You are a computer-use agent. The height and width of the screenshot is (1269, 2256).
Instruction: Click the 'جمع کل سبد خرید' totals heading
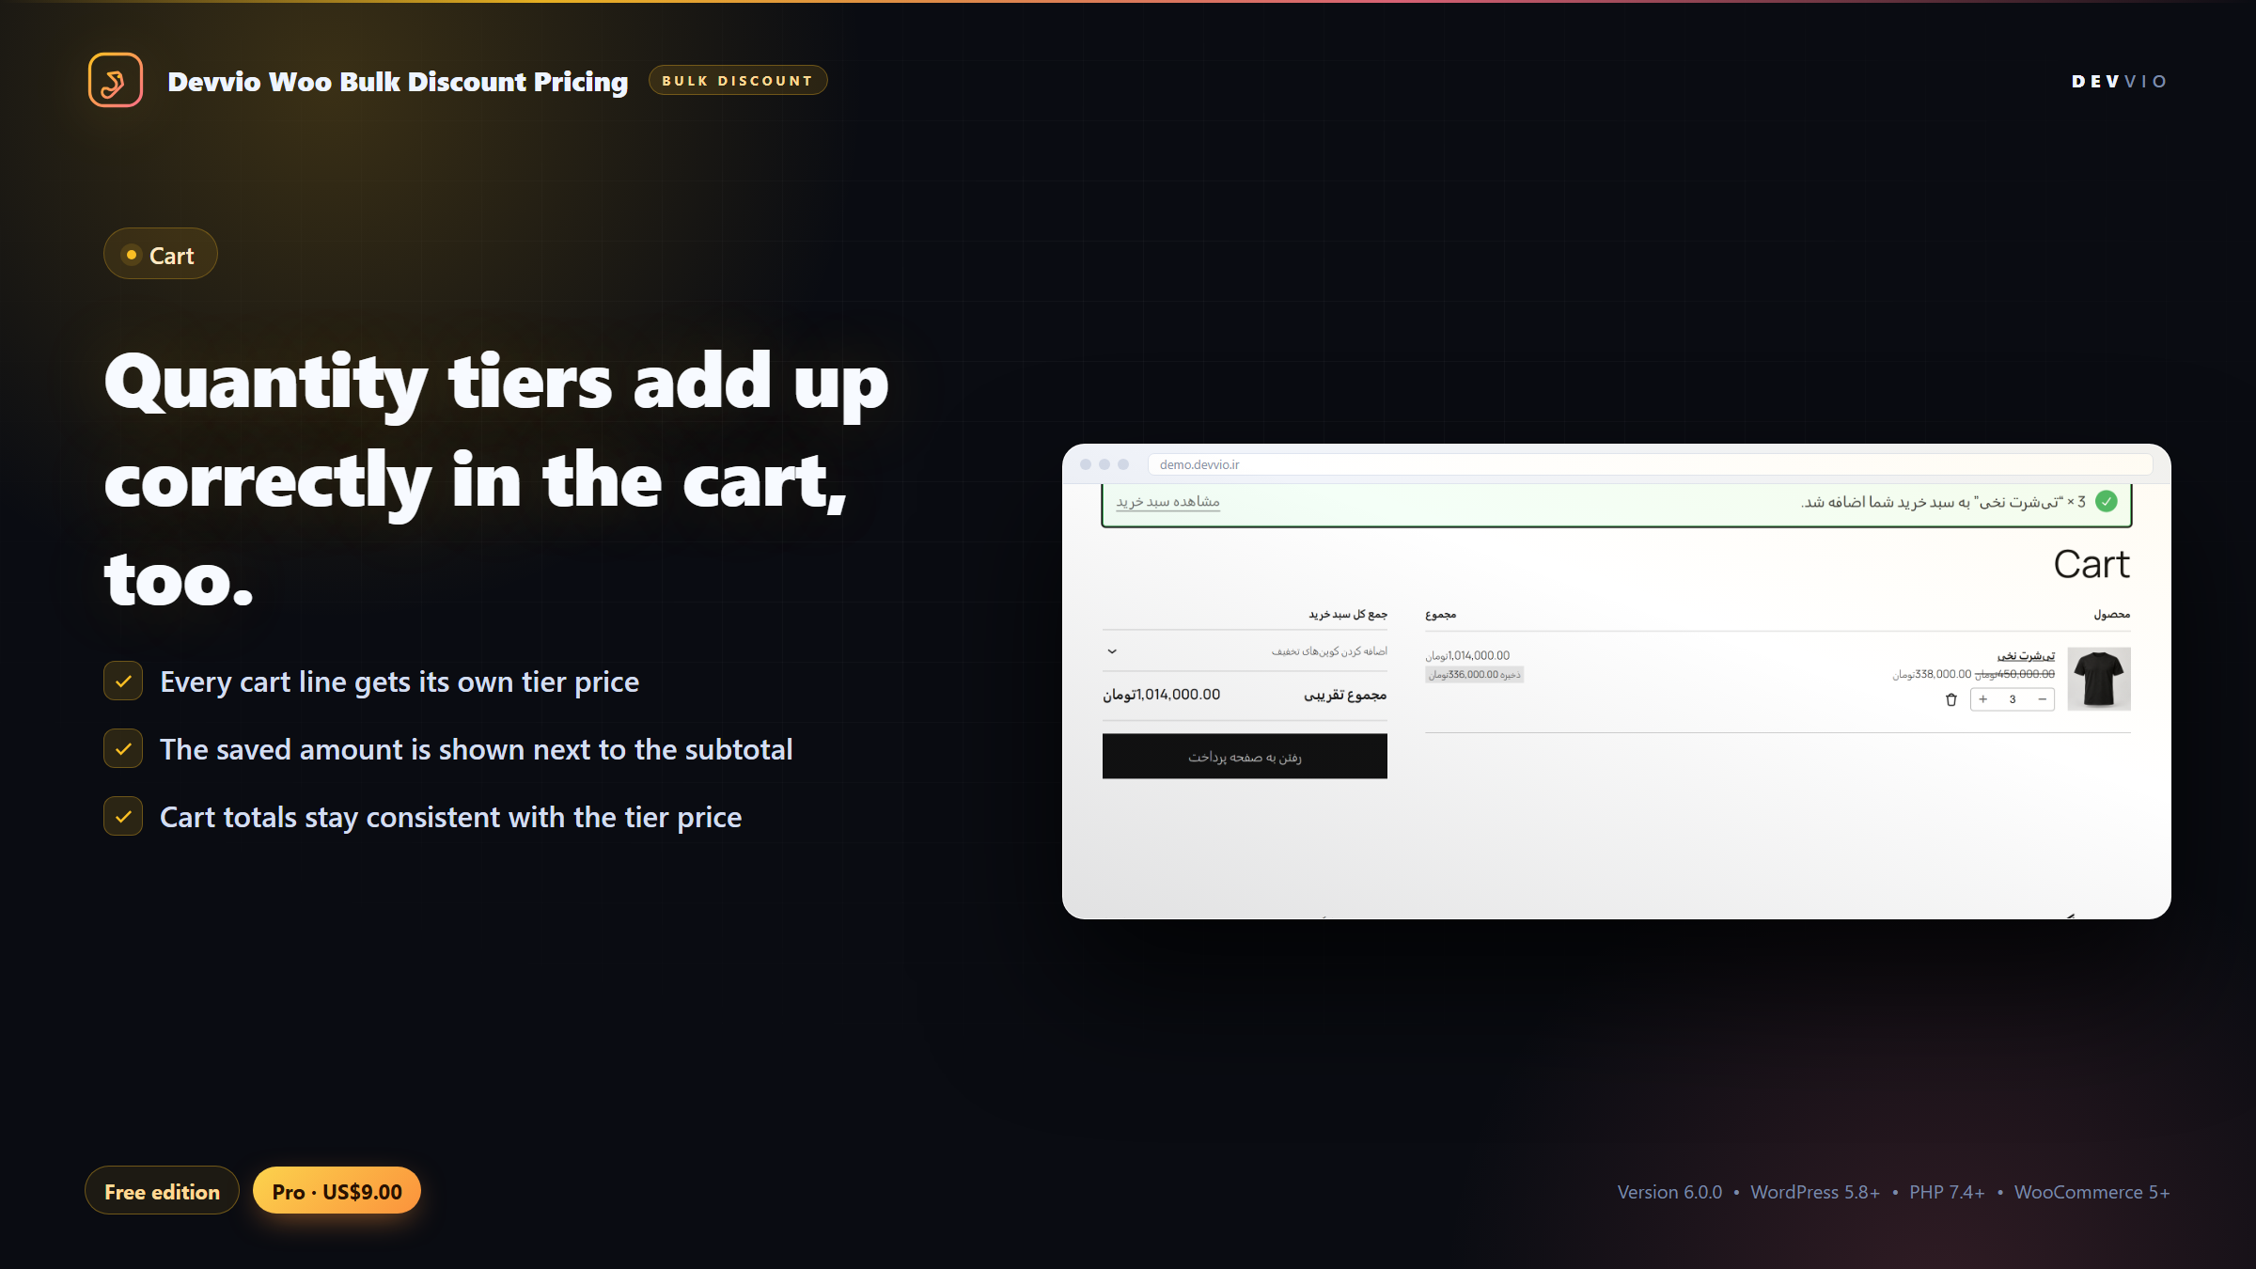tap(1348, 615)
